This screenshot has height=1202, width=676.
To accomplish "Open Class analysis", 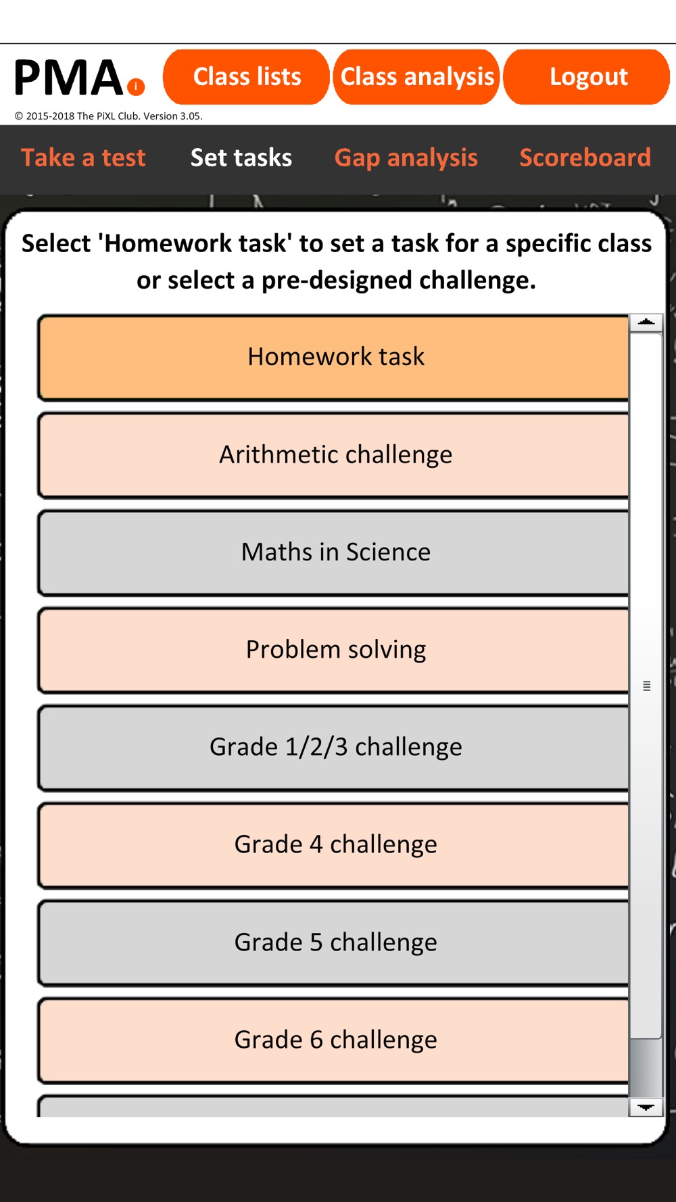I will click(x=417, y=77).
